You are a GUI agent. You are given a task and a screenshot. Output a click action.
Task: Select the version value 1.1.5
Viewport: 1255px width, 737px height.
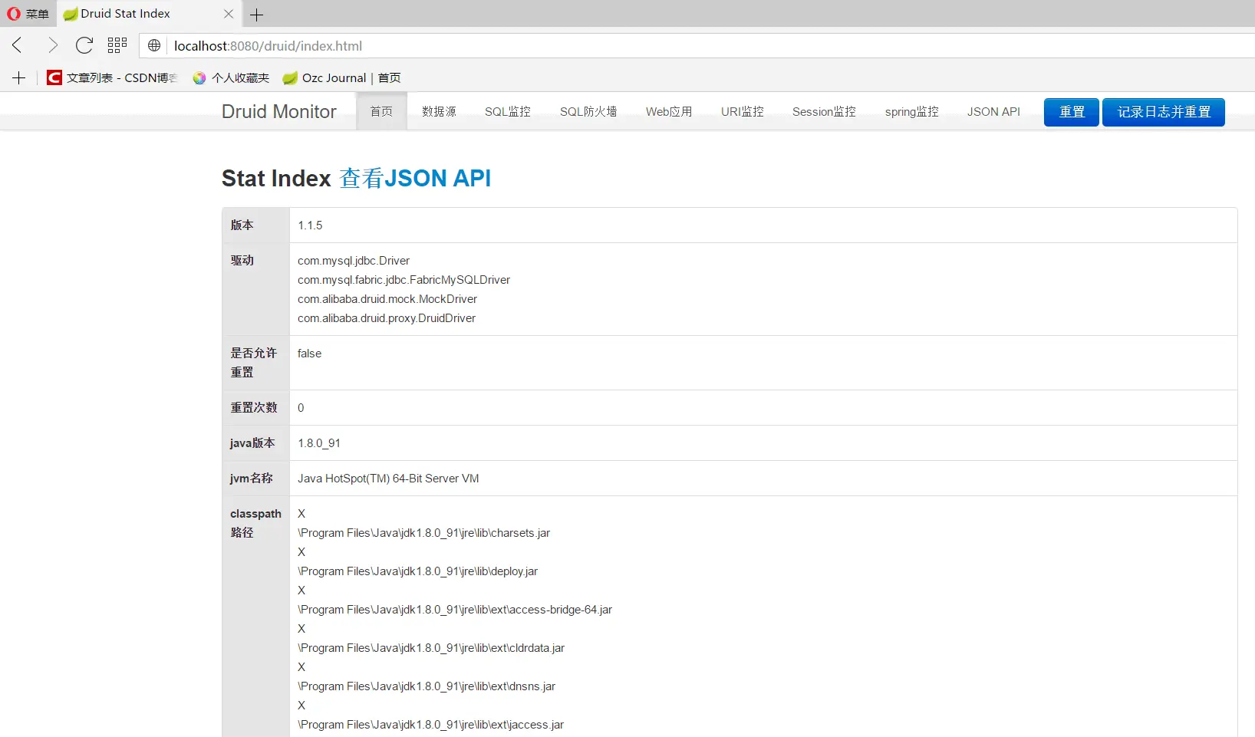point(310,225)
